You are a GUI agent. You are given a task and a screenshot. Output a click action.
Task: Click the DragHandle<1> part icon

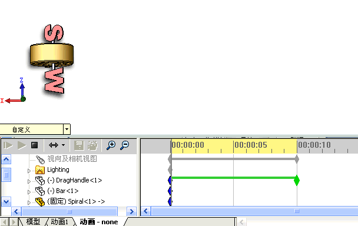click(40, 181)
